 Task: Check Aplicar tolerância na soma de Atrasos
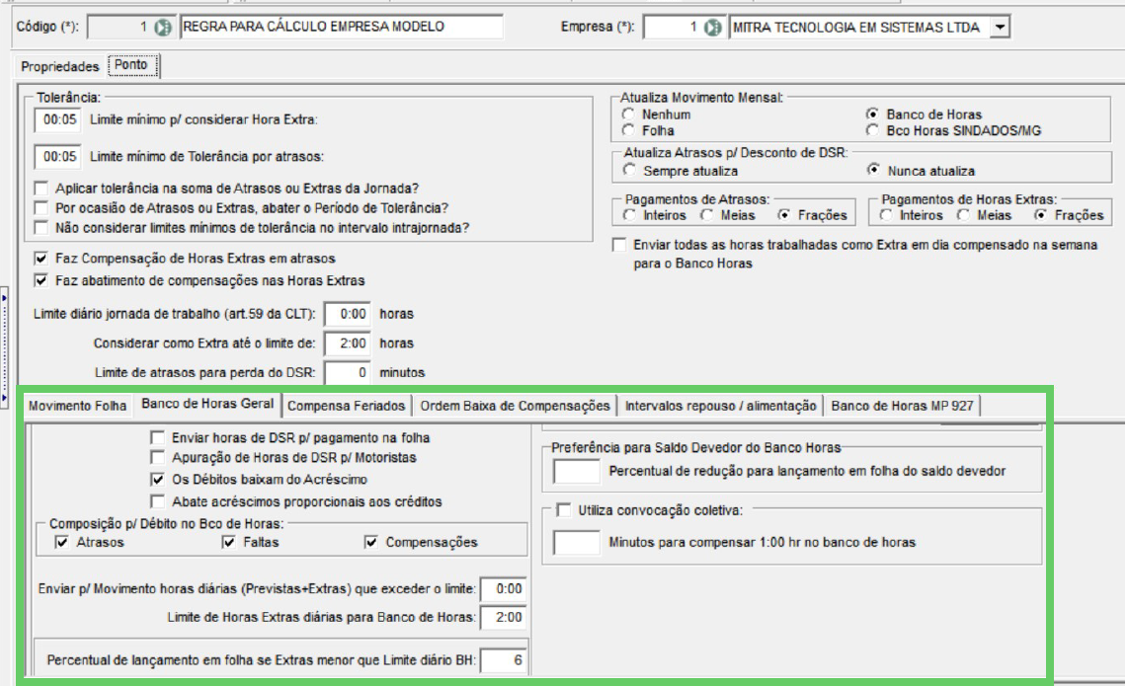[41, 189]
